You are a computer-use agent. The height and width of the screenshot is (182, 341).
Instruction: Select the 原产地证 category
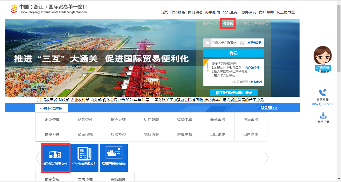(x=118, y=120)
